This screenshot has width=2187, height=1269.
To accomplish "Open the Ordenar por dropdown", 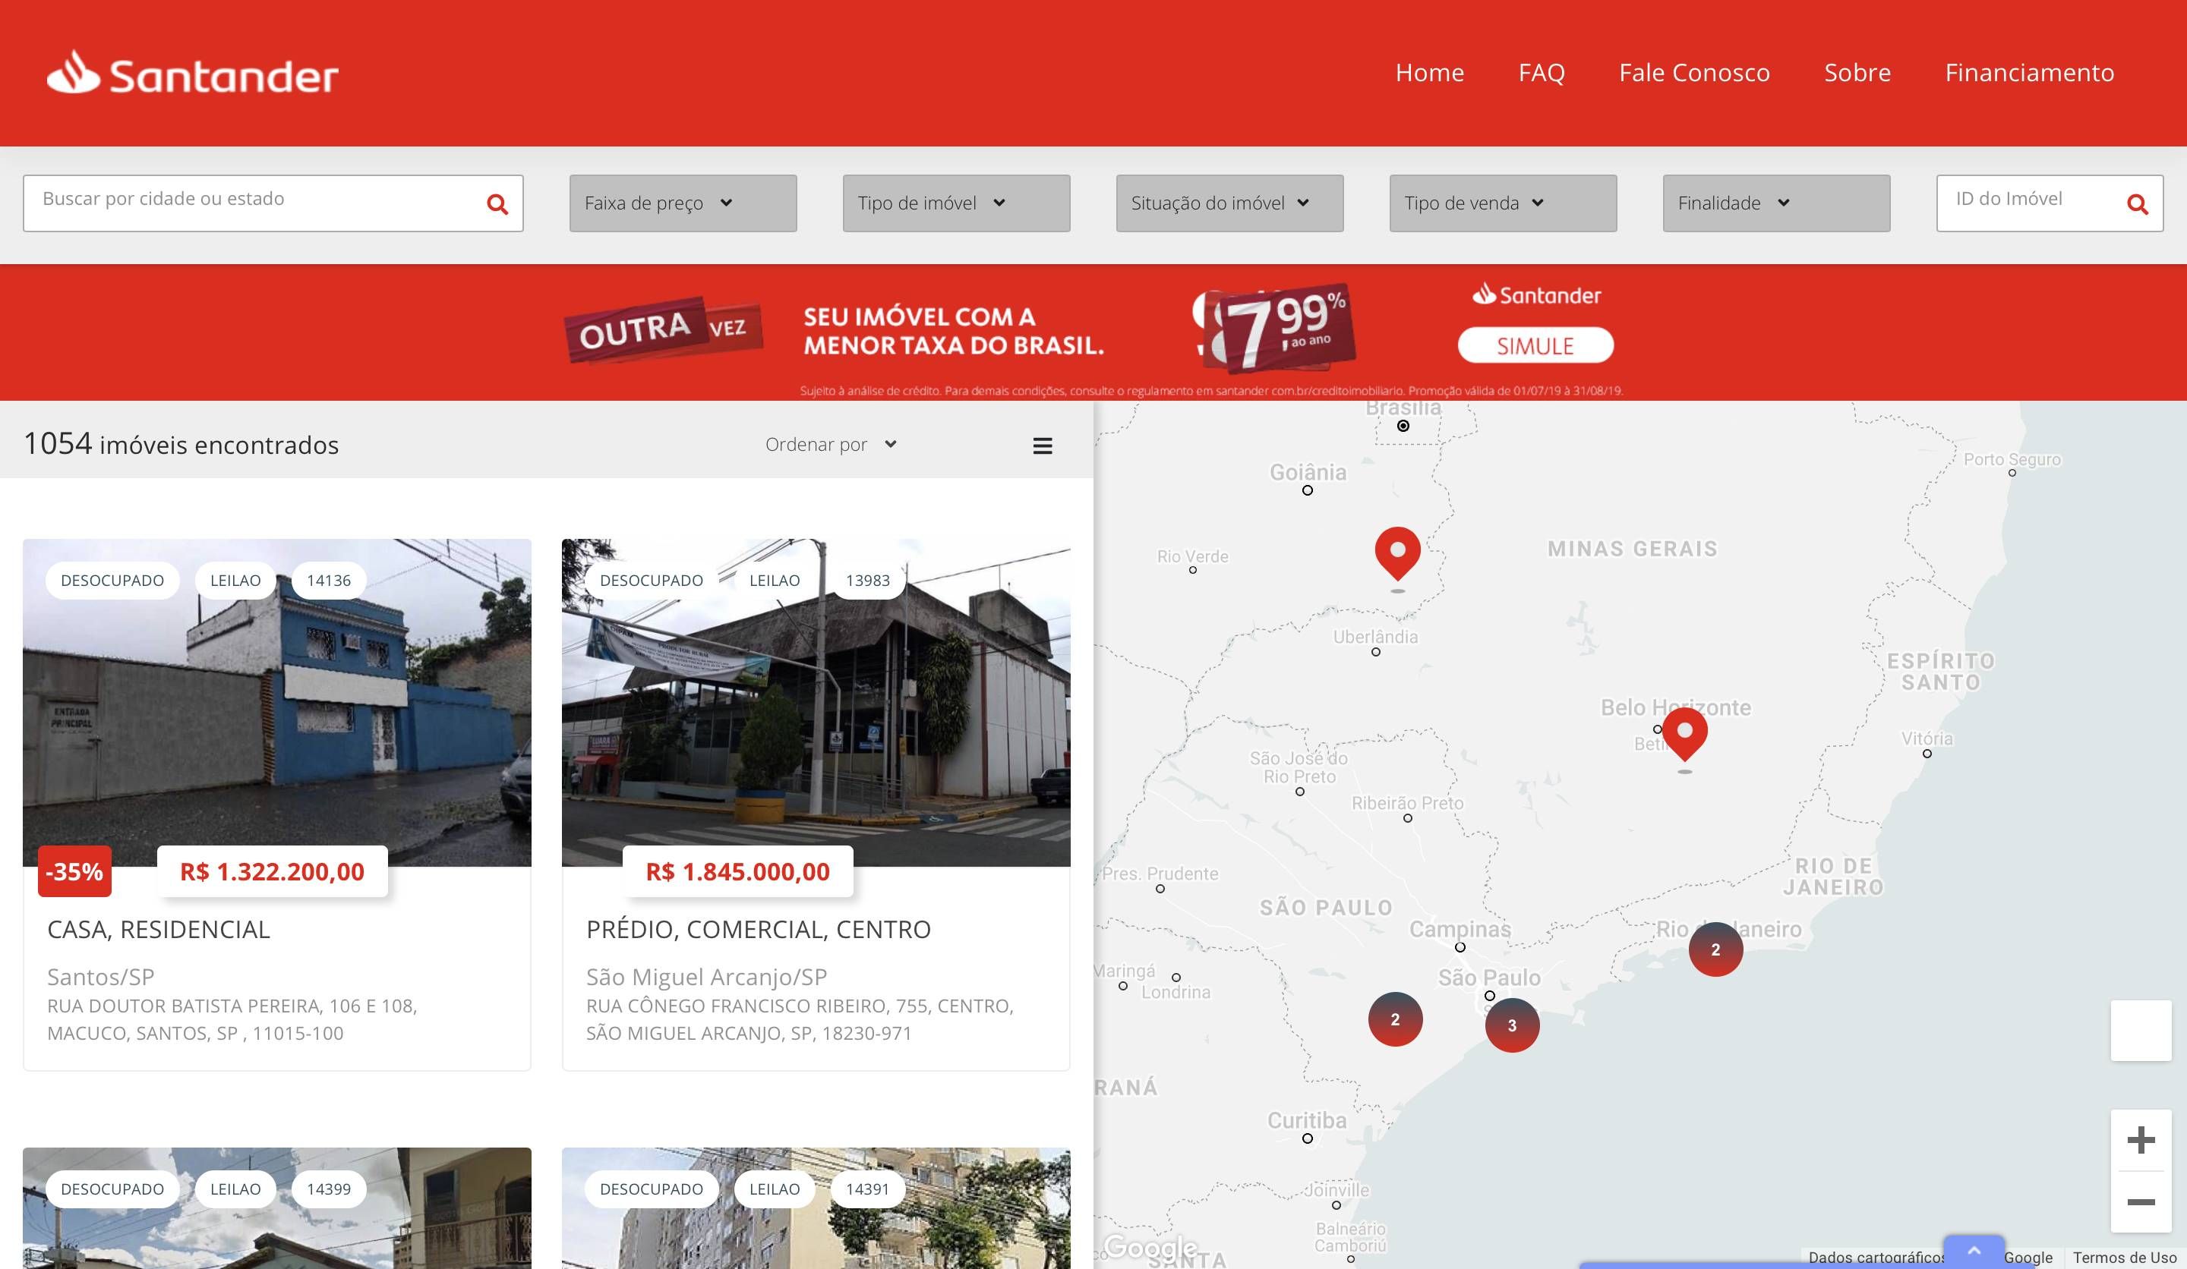I will click(x=831, y=444).
